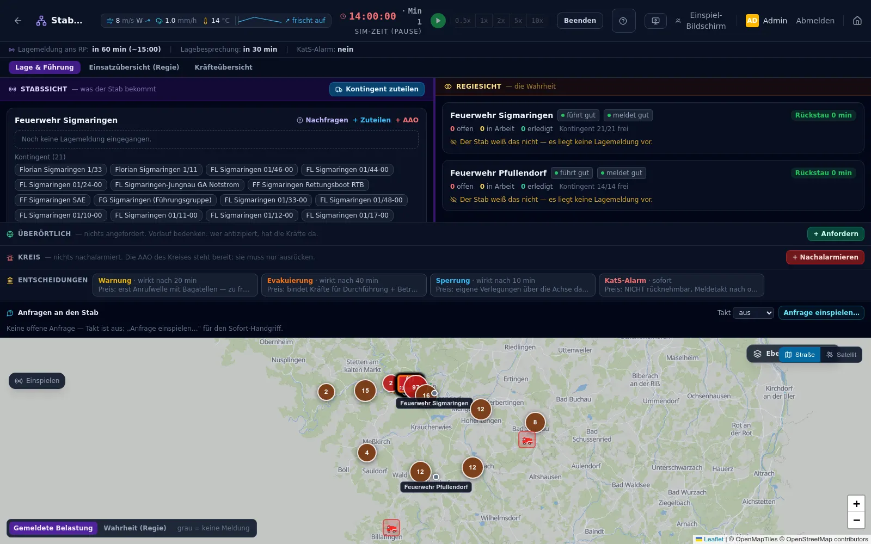Click Kontingent zuteilen button

pos(377,89)
